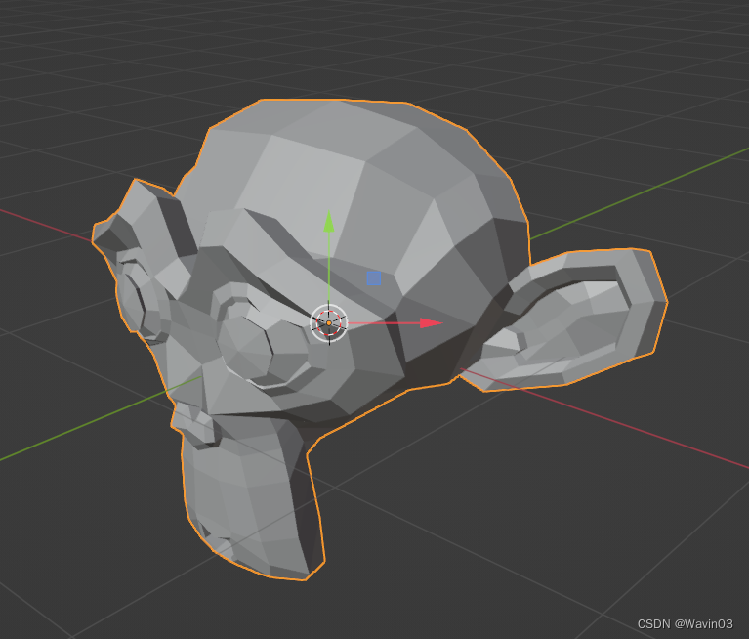Click the blue square plane handle
Screen dimensions: 749x639
click(x=374, y=278)
